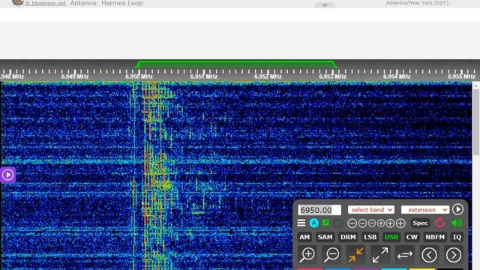Click 6.951 MHz on frequency scale
480x270 pixels.
(x=203, y=76)
